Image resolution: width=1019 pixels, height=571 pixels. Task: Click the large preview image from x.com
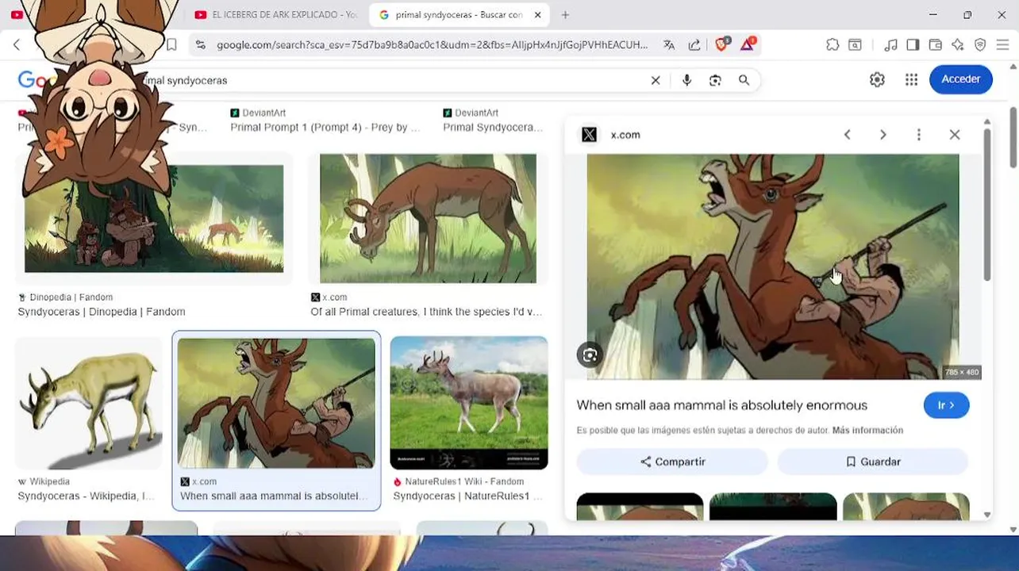click(x=772, y=266)
